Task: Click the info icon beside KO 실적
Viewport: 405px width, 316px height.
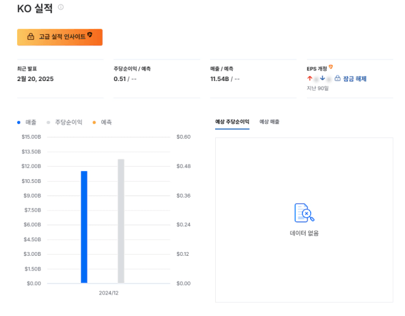Action: pos(61,7)
